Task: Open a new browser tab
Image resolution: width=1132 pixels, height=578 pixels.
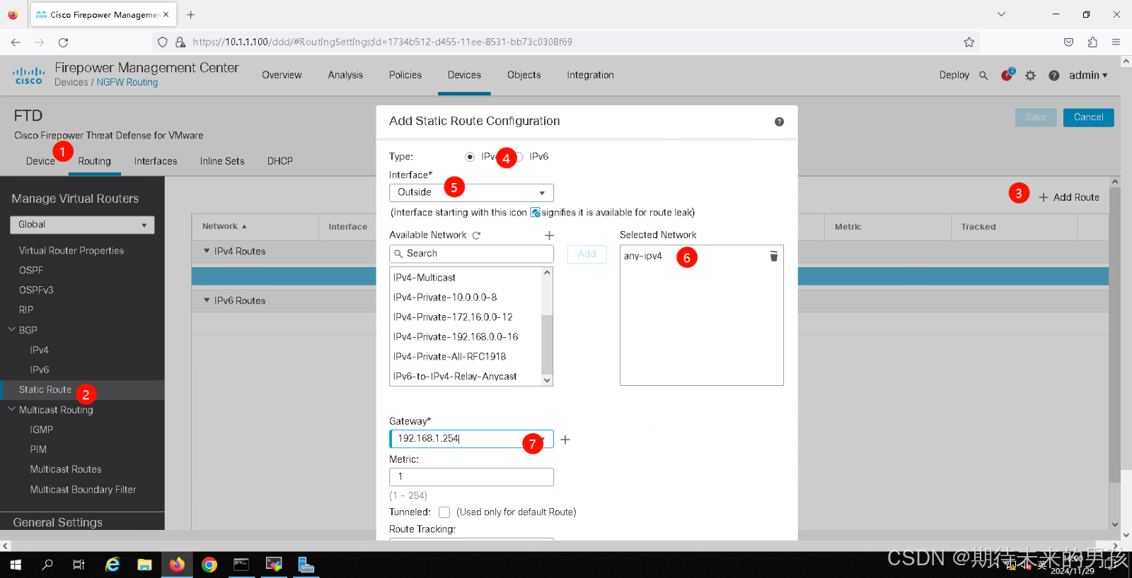Action: pos(190,14)
